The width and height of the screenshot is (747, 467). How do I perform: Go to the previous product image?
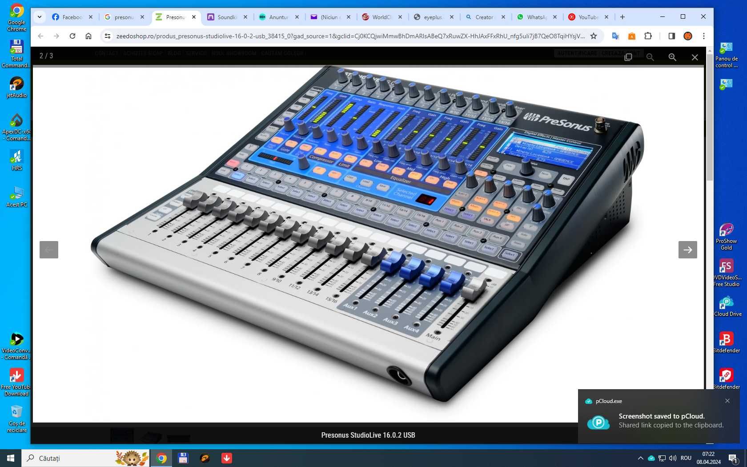(49, 250)
